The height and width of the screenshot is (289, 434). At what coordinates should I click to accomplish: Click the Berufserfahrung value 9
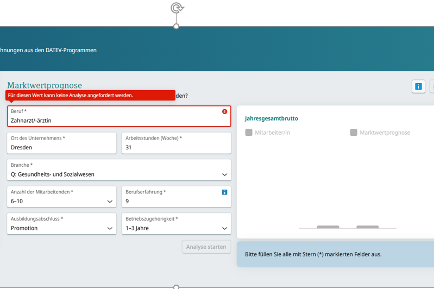click(x=128, y=202)
